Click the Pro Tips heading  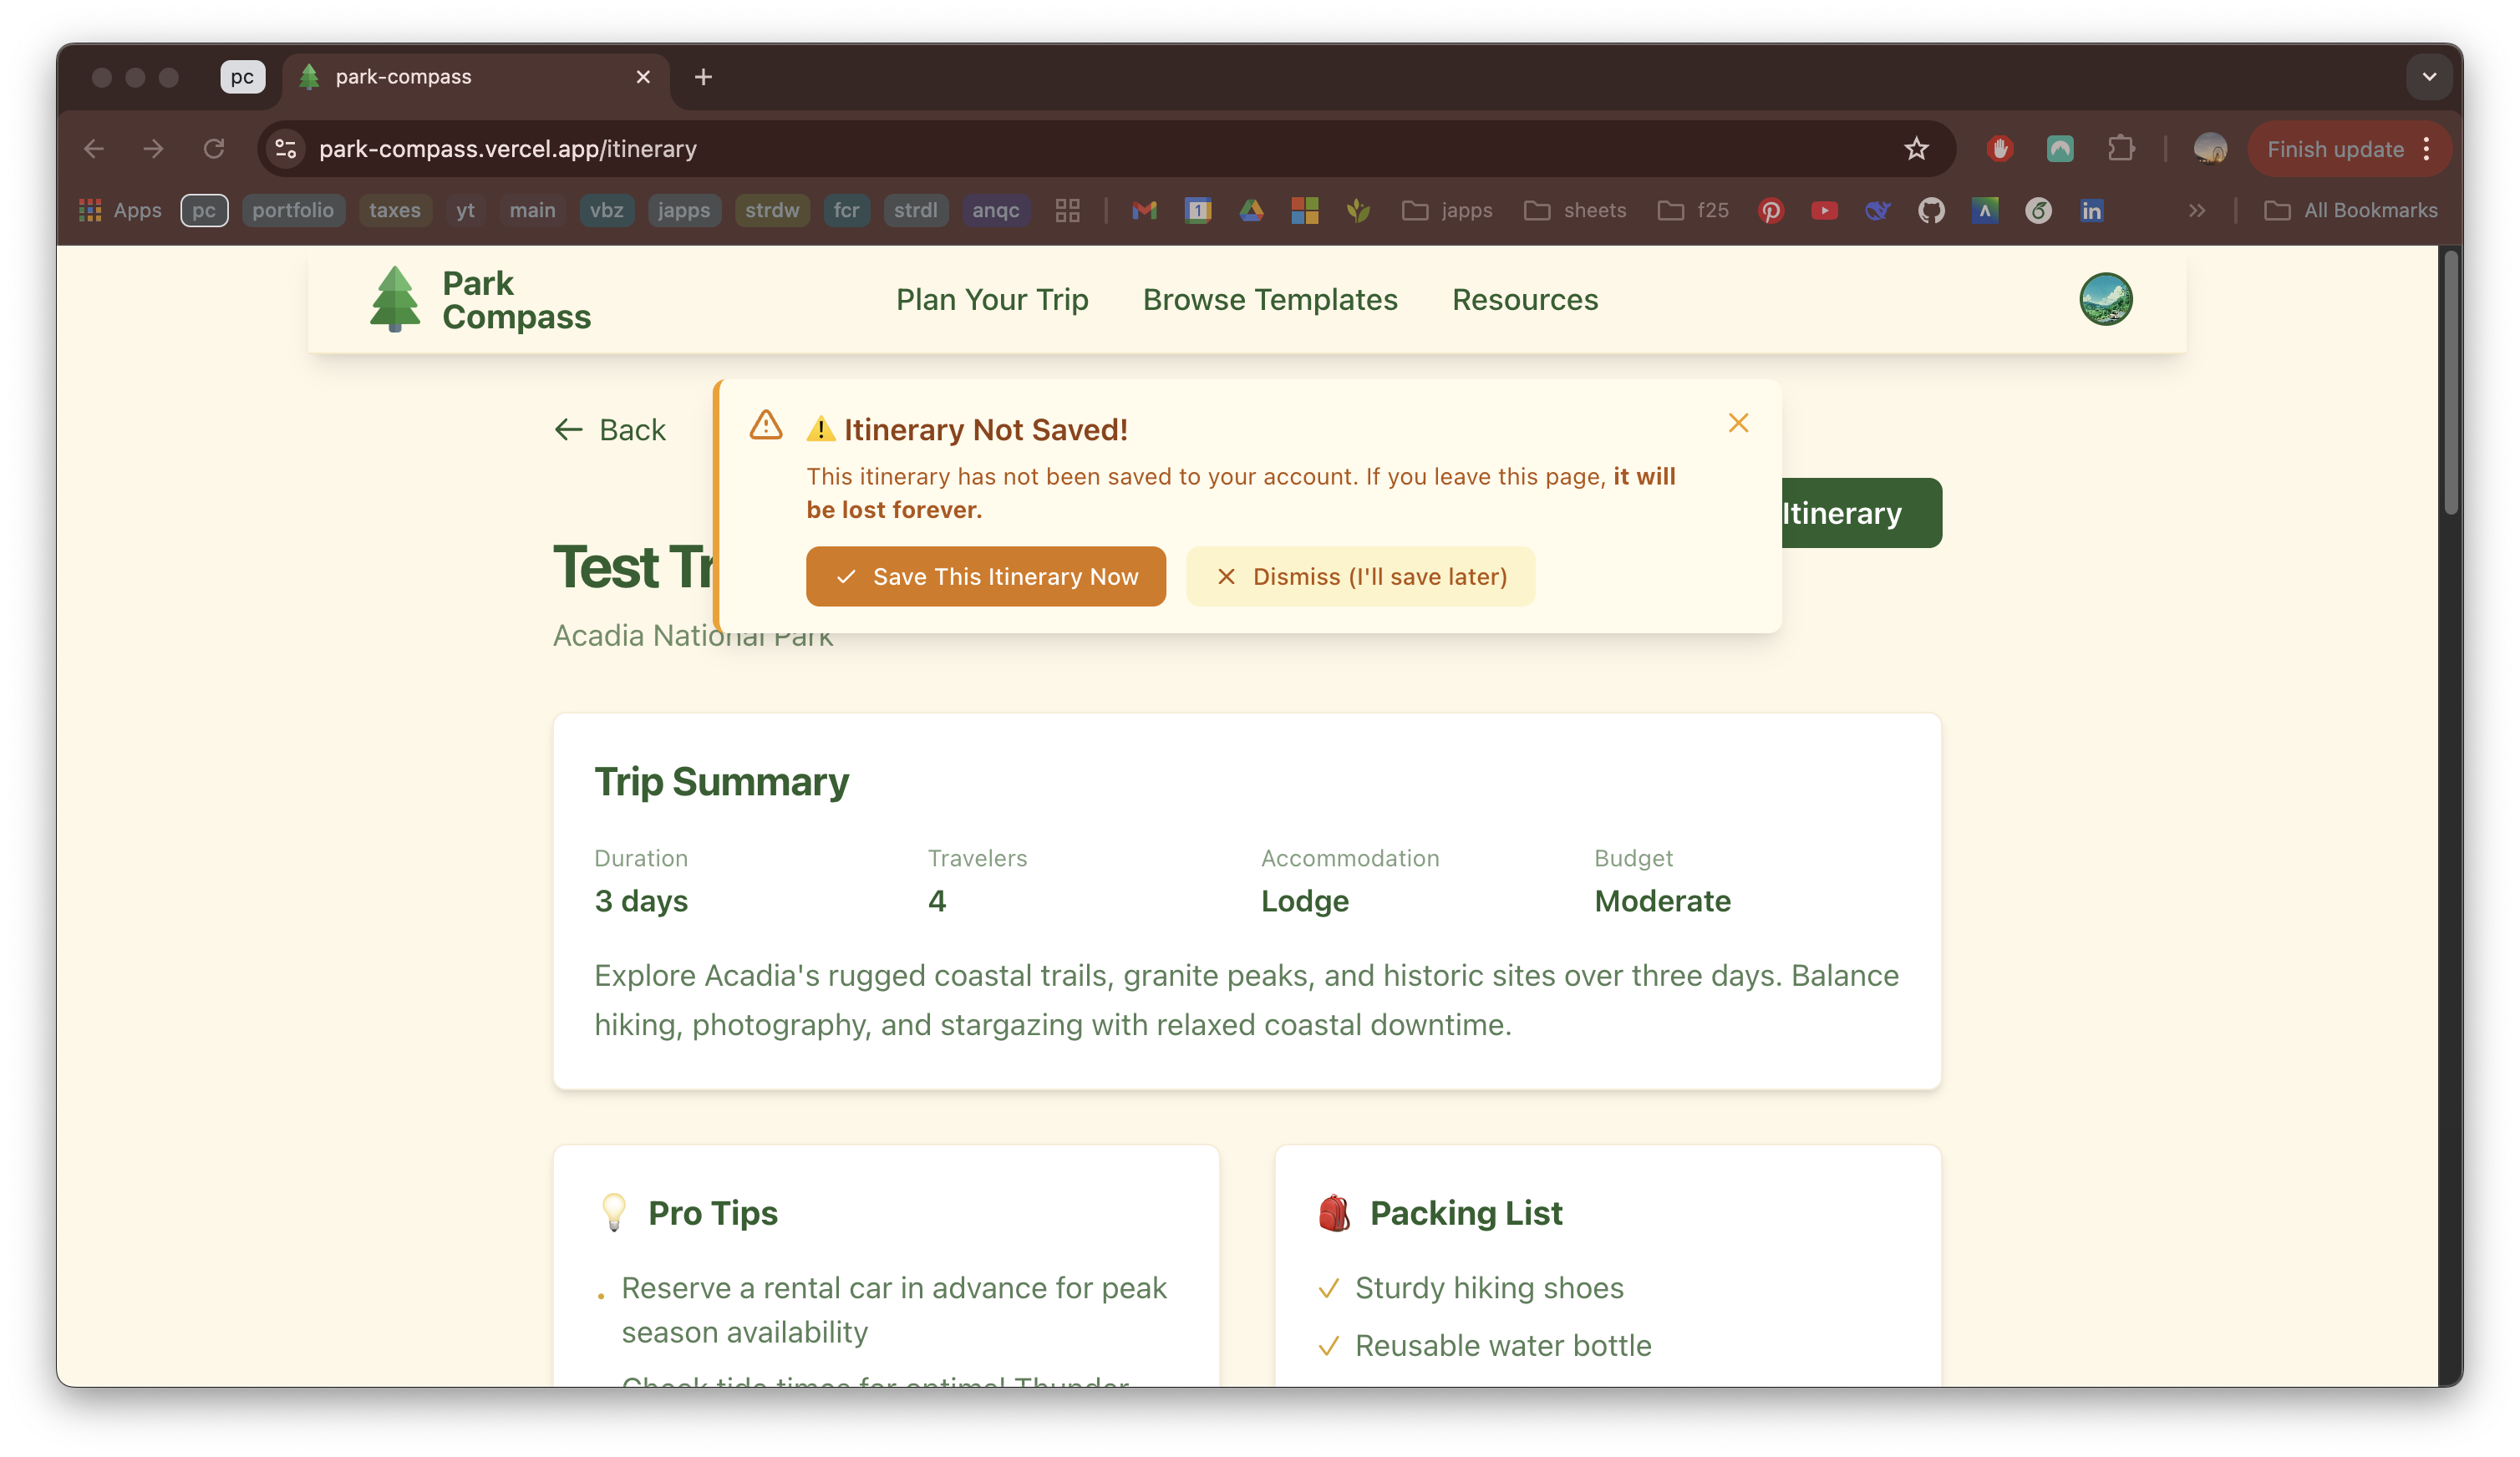(712, 1213)
